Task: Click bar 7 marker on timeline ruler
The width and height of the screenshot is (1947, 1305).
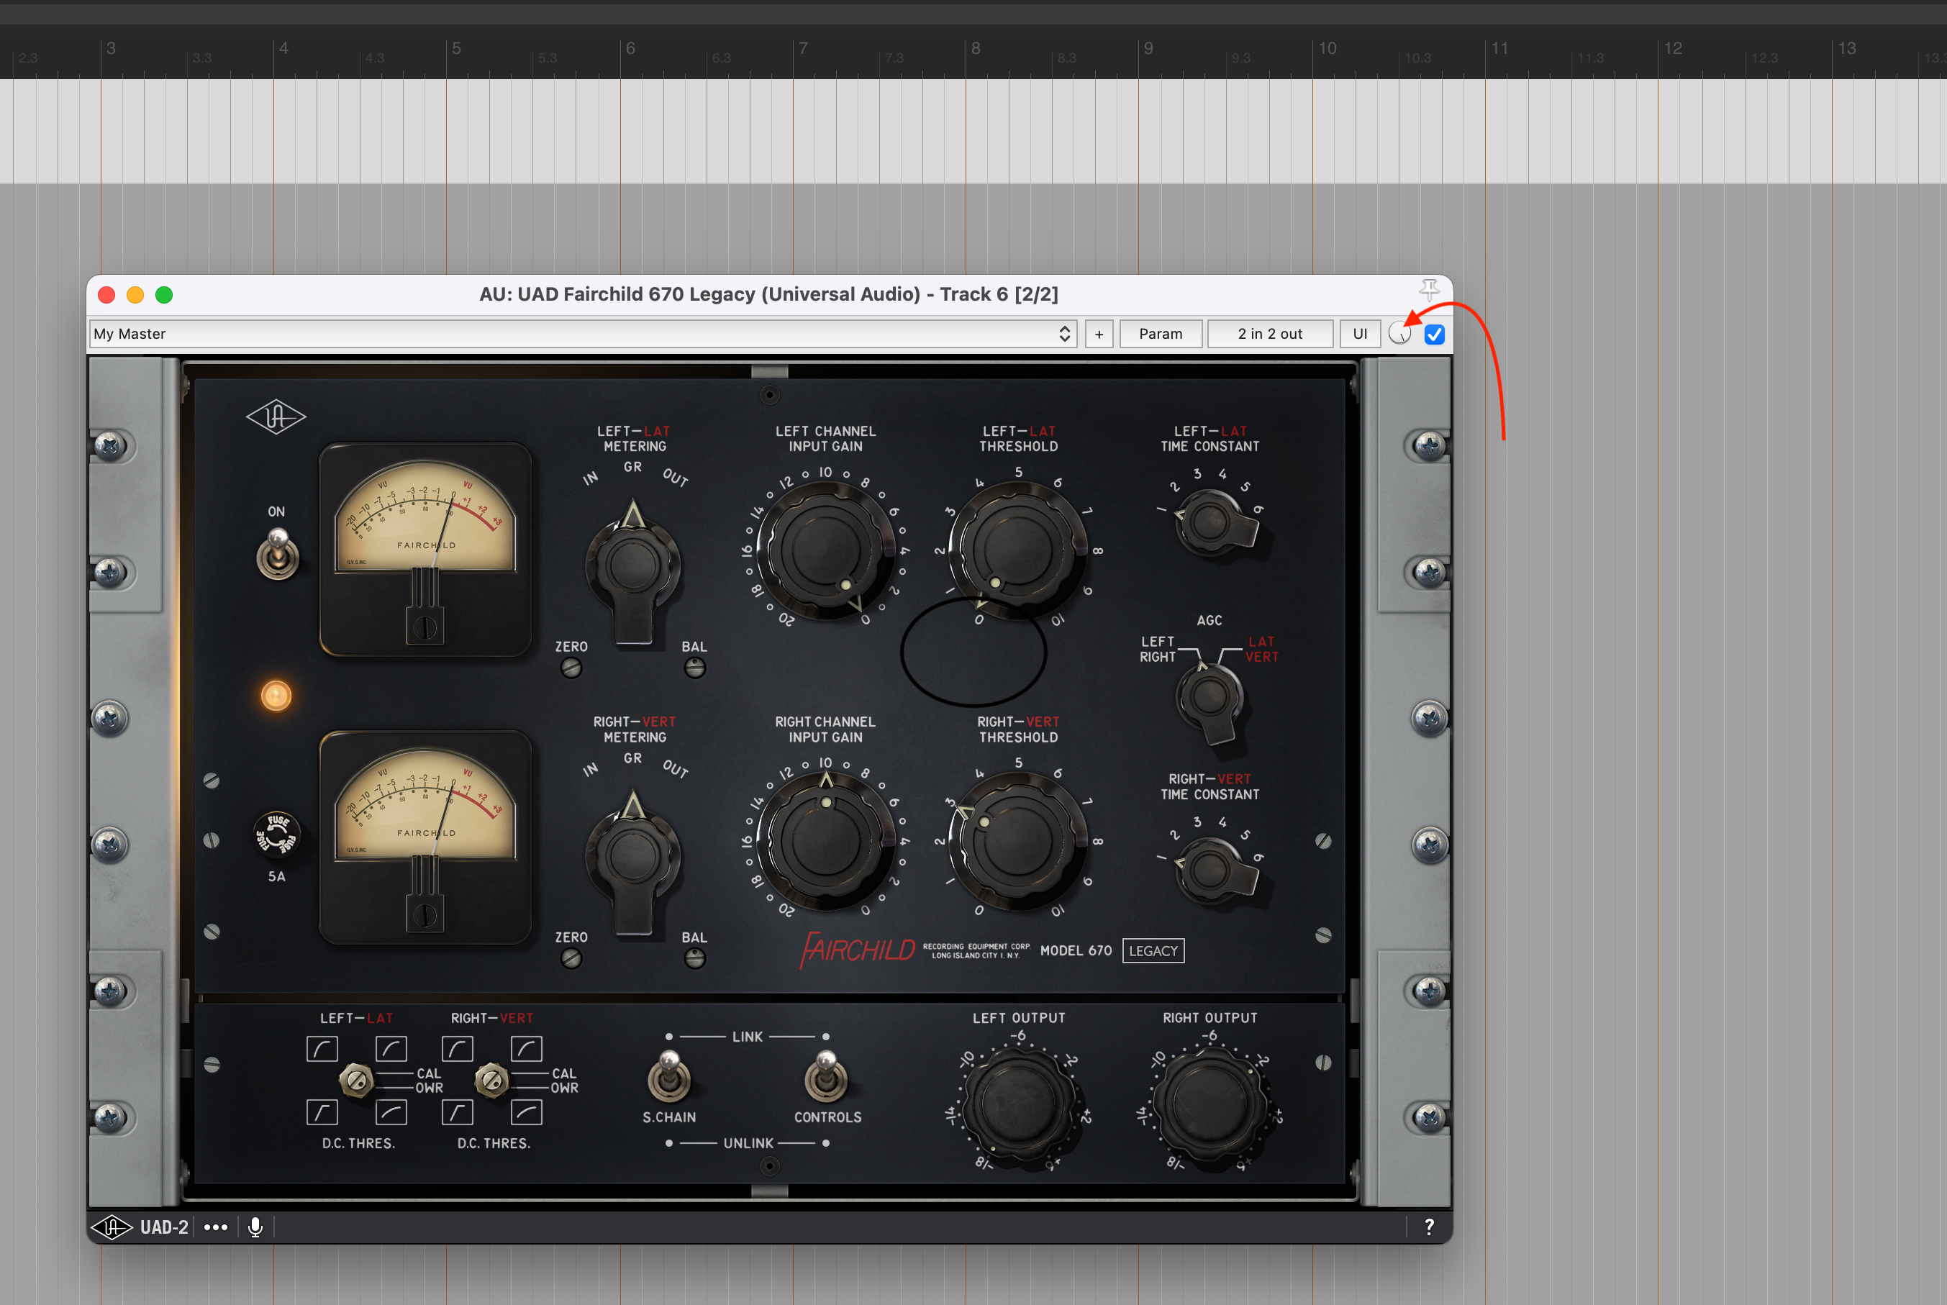Action: 802,48
